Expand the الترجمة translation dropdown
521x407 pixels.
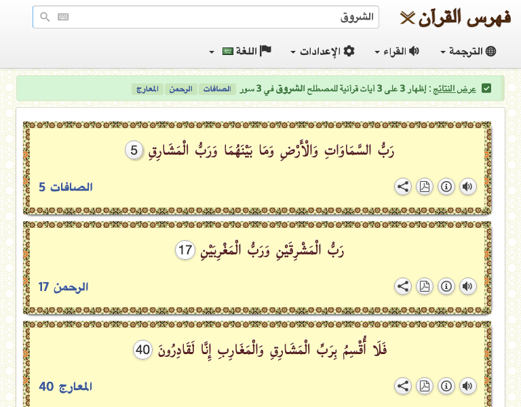coord(468,52)
